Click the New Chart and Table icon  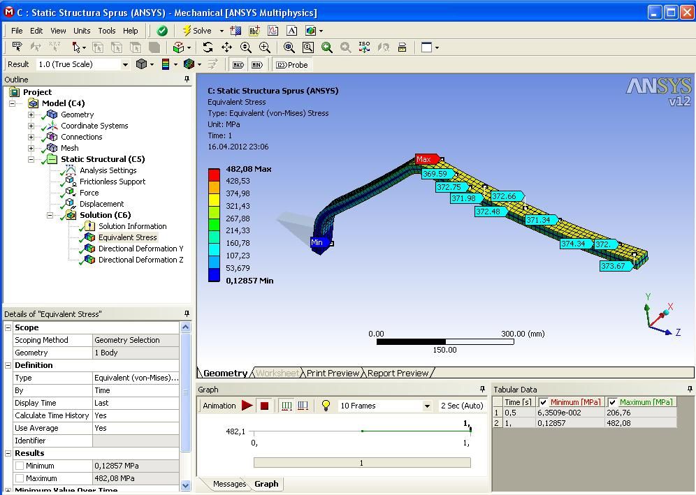click(273, 31)
